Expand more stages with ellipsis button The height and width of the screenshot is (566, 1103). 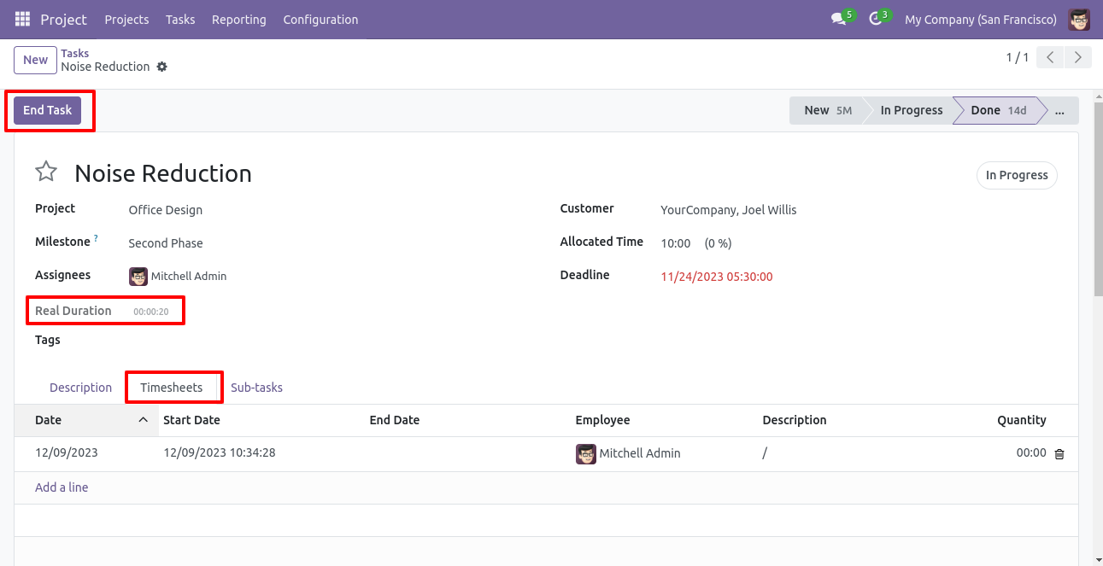(1060, 110)
